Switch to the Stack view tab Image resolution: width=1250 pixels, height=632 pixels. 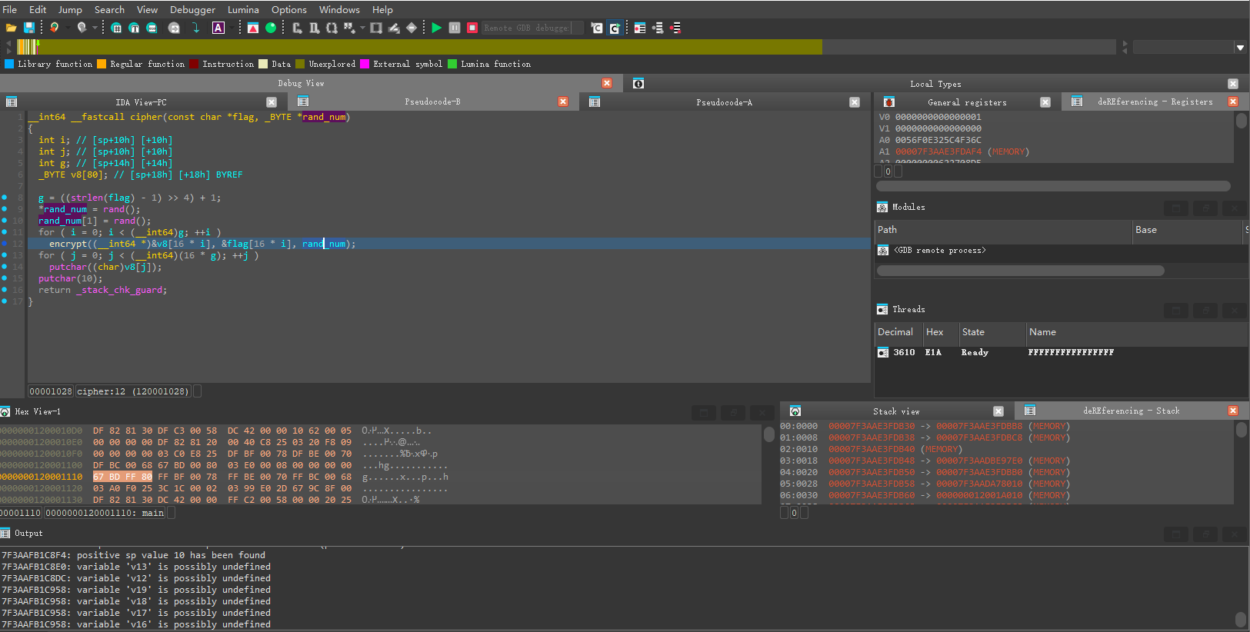click(896, 411)
